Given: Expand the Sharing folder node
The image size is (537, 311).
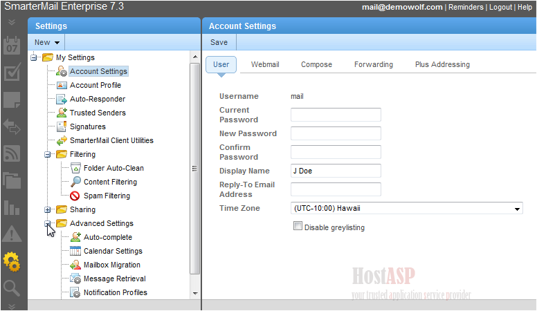Looking at the screenshot, I should click(48, 209).
